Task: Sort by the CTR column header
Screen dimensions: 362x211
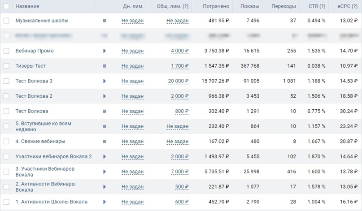Action: (x=316, y=6)
